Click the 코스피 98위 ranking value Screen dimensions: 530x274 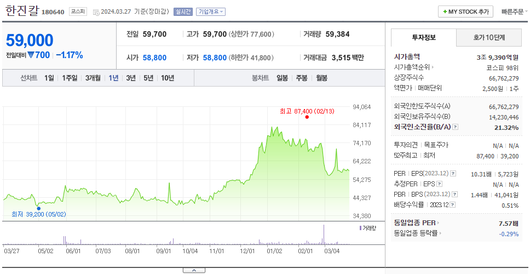click(x=502, y=67)
